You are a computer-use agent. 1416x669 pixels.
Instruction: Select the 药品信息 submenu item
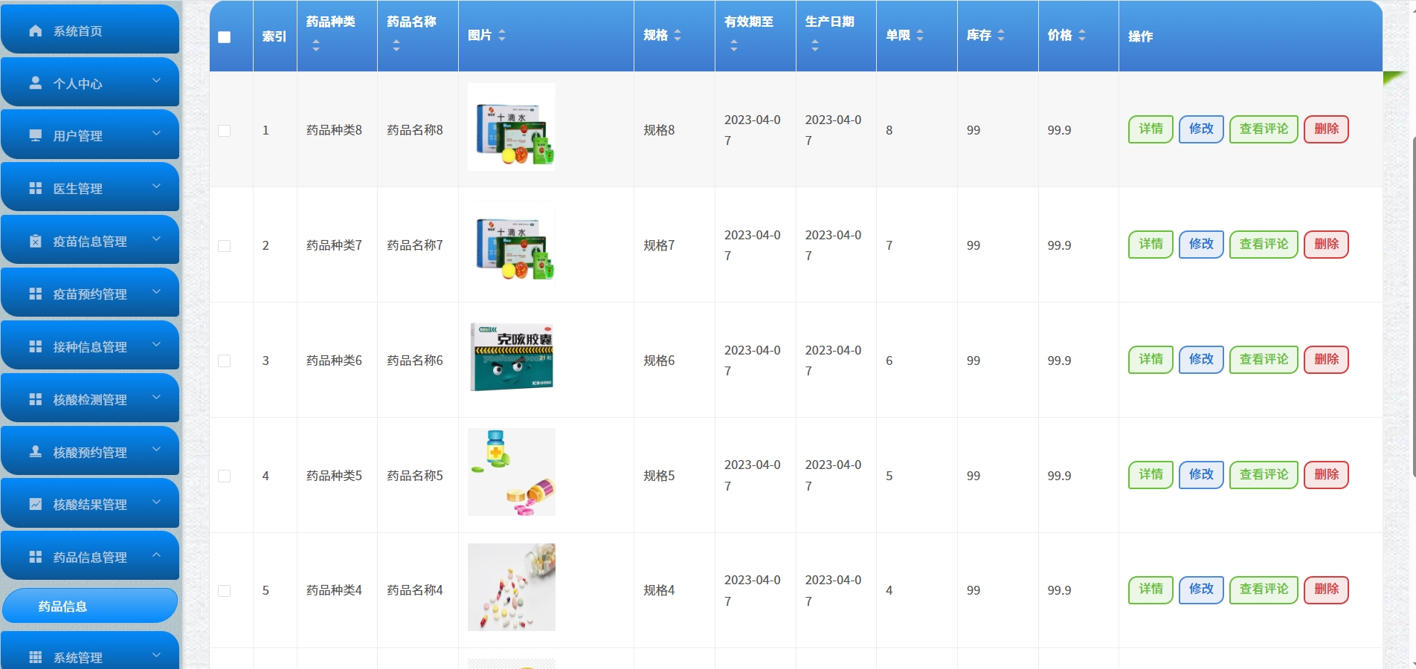(90, 606)
